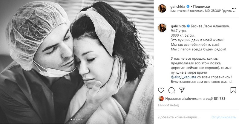Open the aizalovesam liker profile
This screenshot has width=239, height=124.
click(191, 99)
